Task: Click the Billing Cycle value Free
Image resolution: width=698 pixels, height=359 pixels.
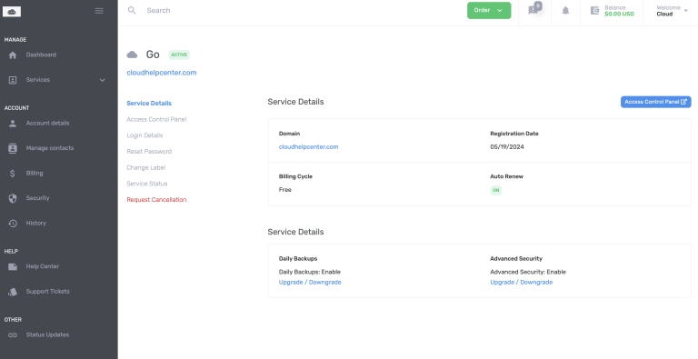Action: [x=284, y=190]
